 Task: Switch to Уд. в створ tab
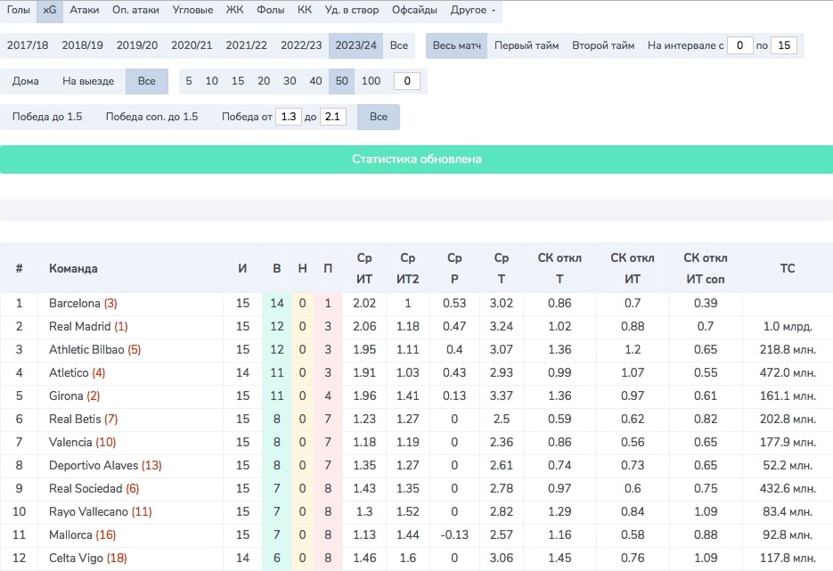click(x=352, y=10)
